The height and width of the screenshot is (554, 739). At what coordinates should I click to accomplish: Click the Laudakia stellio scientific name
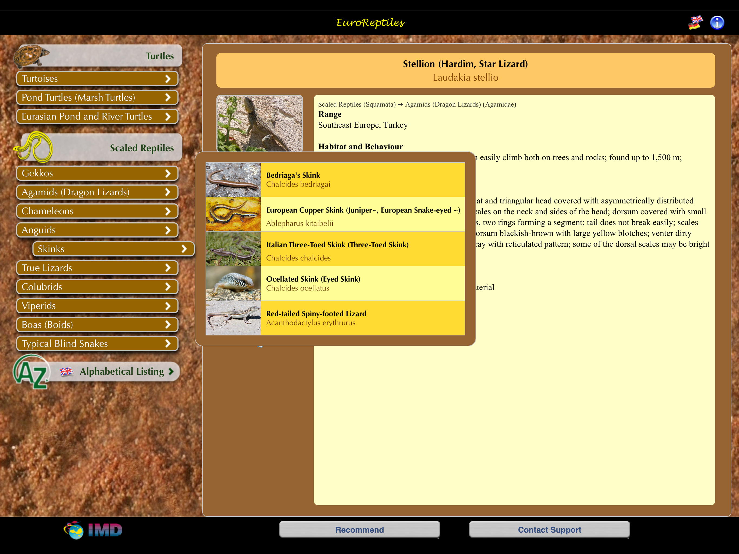(x=465, y=78)
